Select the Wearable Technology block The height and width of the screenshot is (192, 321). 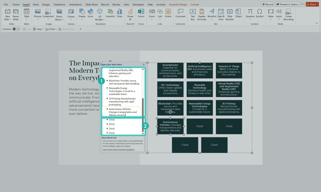click(x=200, y=89)
